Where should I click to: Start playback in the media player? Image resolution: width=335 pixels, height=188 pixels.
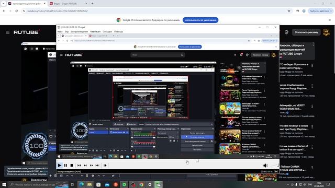coord(60,165)
